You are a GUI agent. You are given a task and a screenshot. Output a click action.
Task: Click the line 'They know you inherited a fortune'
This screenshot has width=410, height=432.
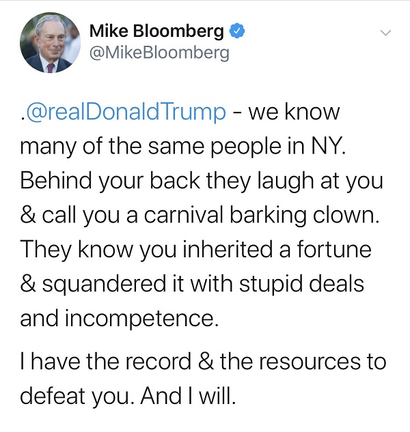point(195,248)
